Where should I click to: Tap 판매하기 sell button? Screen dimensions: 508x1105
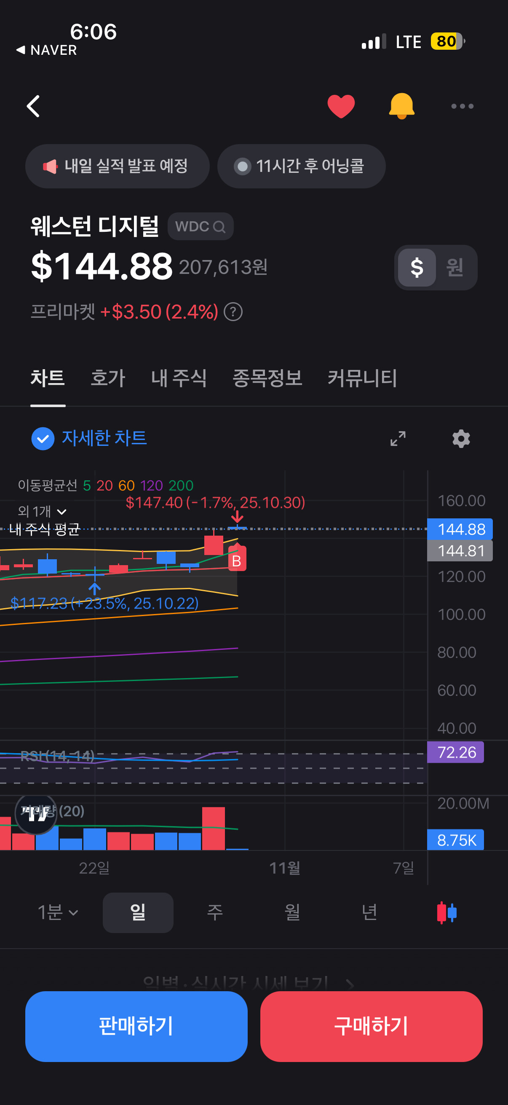[x=136, y=1026]
